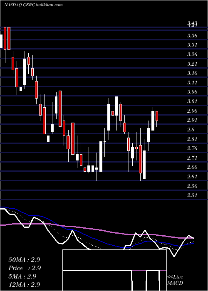The image size is (208, 291).
Task: Click the 3.06 price axis label
Action: click(x=192, y=92)
